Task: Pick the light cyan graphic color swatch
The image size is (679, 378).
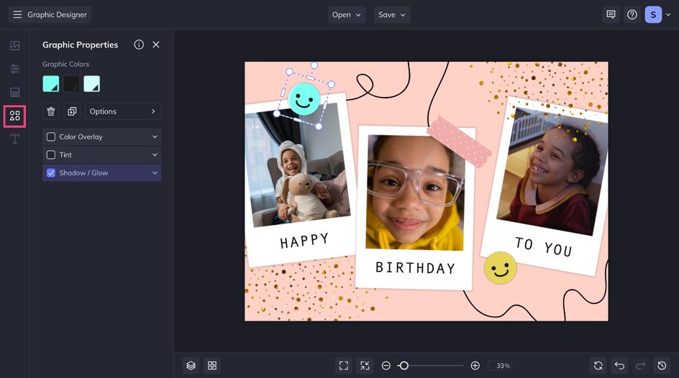Action: (x=91, y=83)
